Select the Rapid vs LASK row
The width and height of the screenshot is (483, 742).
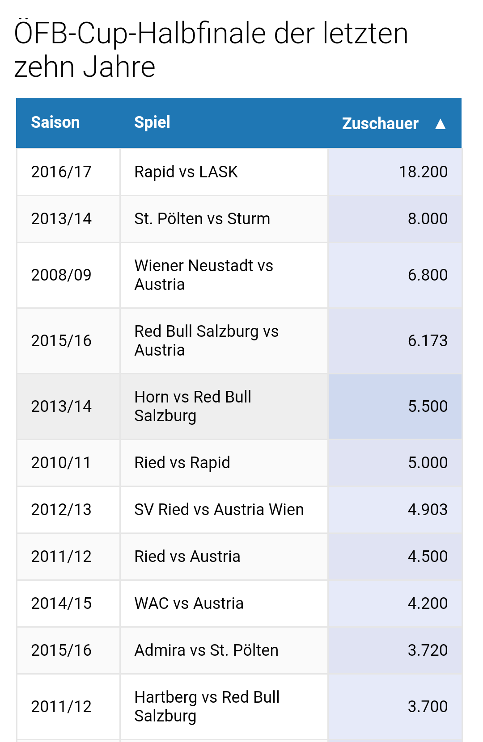[239, 172]
